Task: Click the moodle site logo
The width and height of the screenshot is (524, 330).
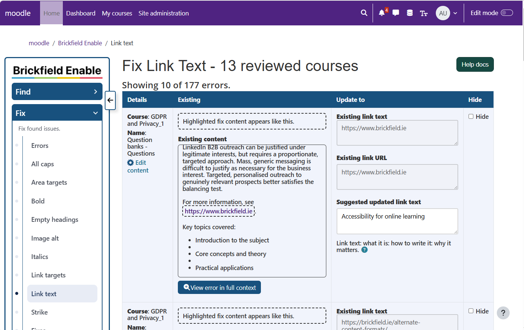Action: pos(18,13)
